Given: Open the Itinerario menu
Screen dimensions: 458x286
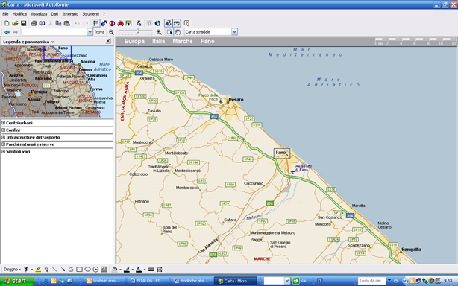Looking at the screenshot, I should (x=70, y=14).
